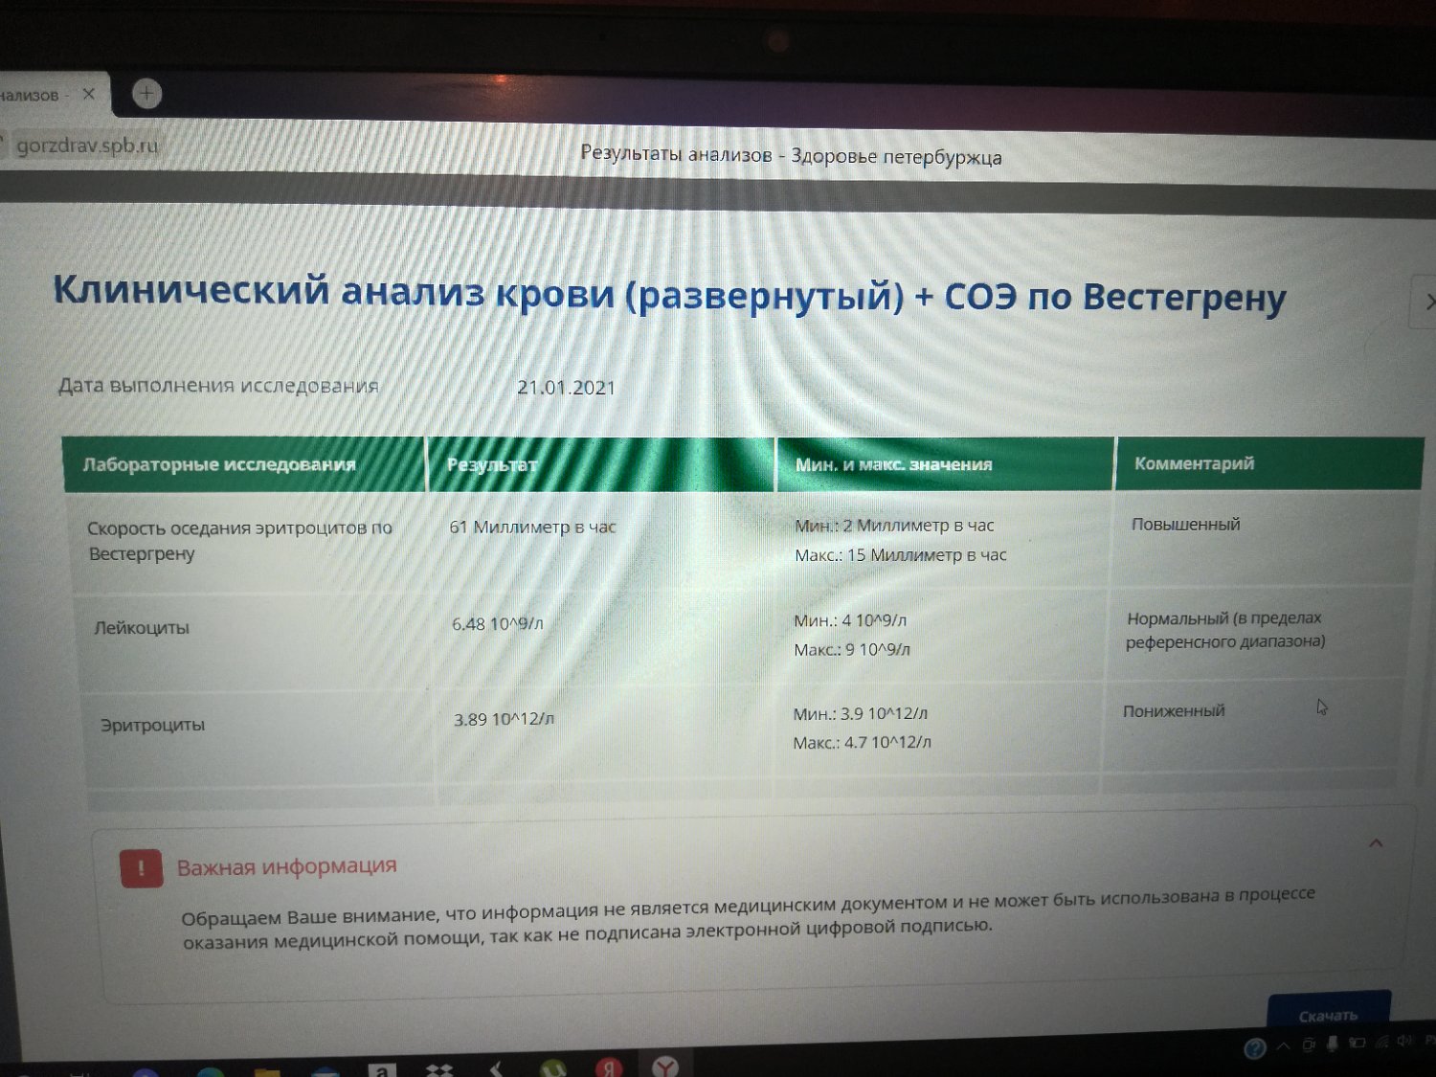Viewport: 1436px width, 1077px height.
Task: Click the red exclamation warning icon
Action: tap(141, 868)
